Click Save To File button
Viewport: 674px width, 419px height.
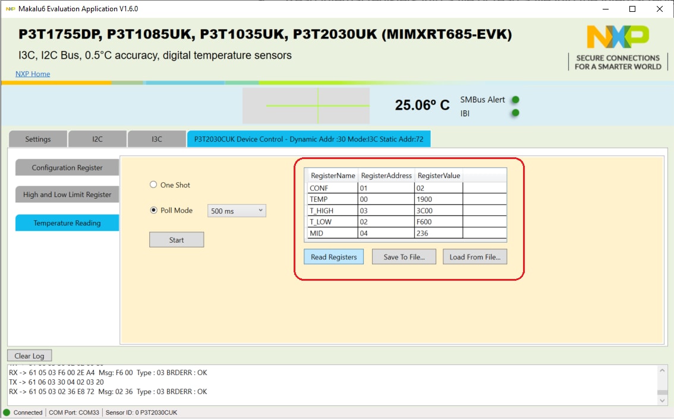[x=404, y=257]
